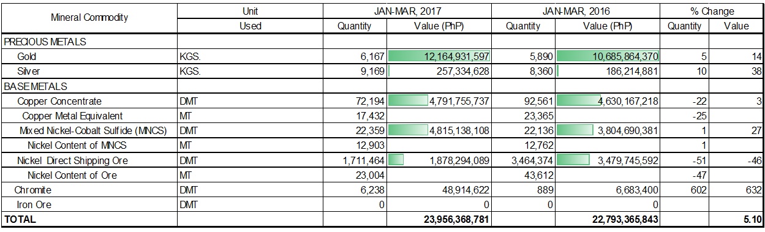Select Copper Concentrate 2017 quantity 72,194
This screenshot has height=232, width=765.
[x=354, y=101]
